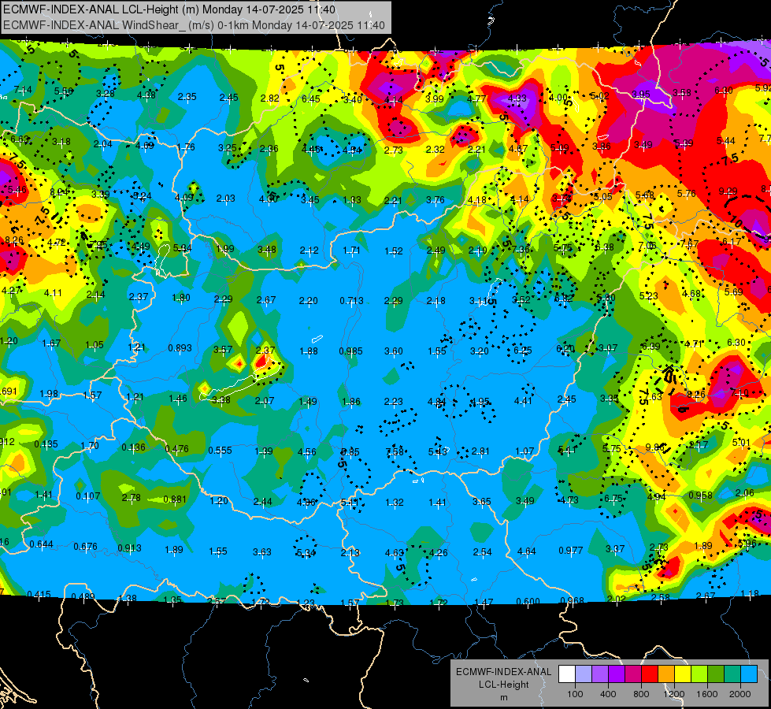Image resolution: width=771 pixels, height=709 pixels.
Task: Click the wind shear value 1.88
Action: pos(309,351)
